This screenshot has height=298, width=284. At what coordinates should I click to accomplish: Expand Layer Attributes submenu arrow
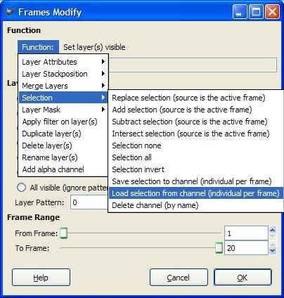(x=103, y=62)
